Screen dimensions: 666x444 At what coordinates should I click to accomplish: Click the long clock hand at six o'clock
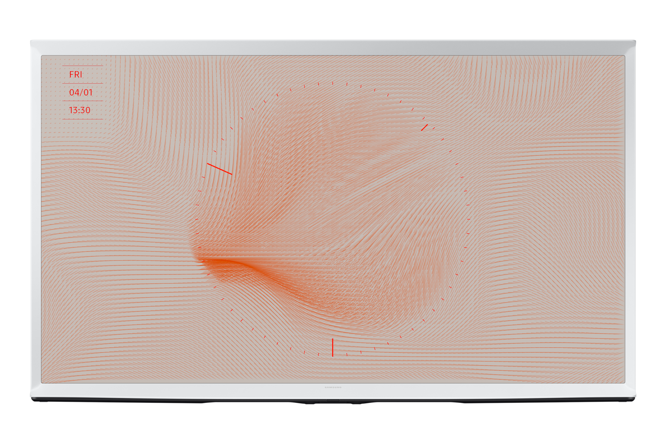point(332,347)
